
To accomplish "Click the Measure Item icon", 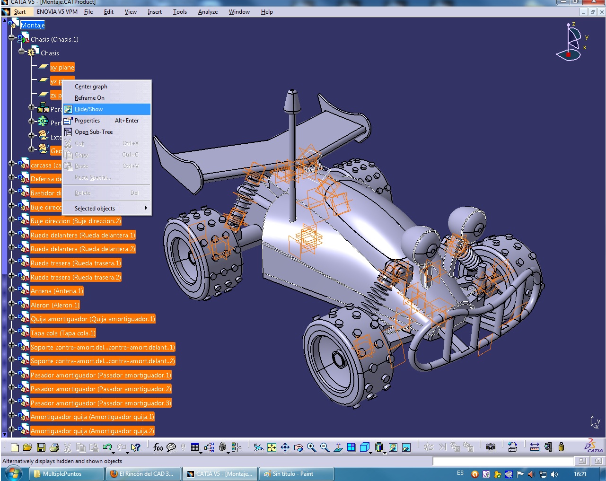I will point(548,447).
